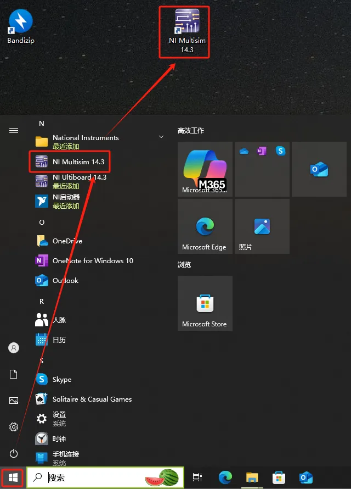351x489 pixels.
Task: Open Microsoft Store from the taskbar
Action: point(279,477)
